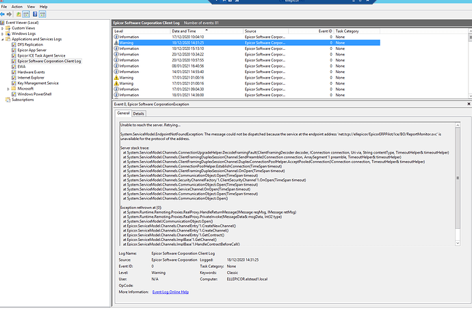Image resolution: width=472 pixels, height=310 pixels.
Task: Click the Keywords value Classic
Action: (x=233, y=272)
